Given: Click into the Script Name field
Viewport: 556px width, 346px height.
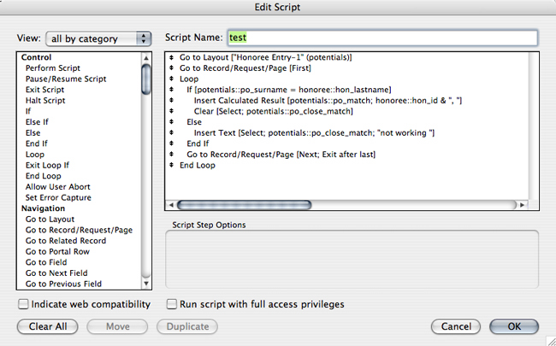Looking at the screenshot, I should [x=382, y=38].
